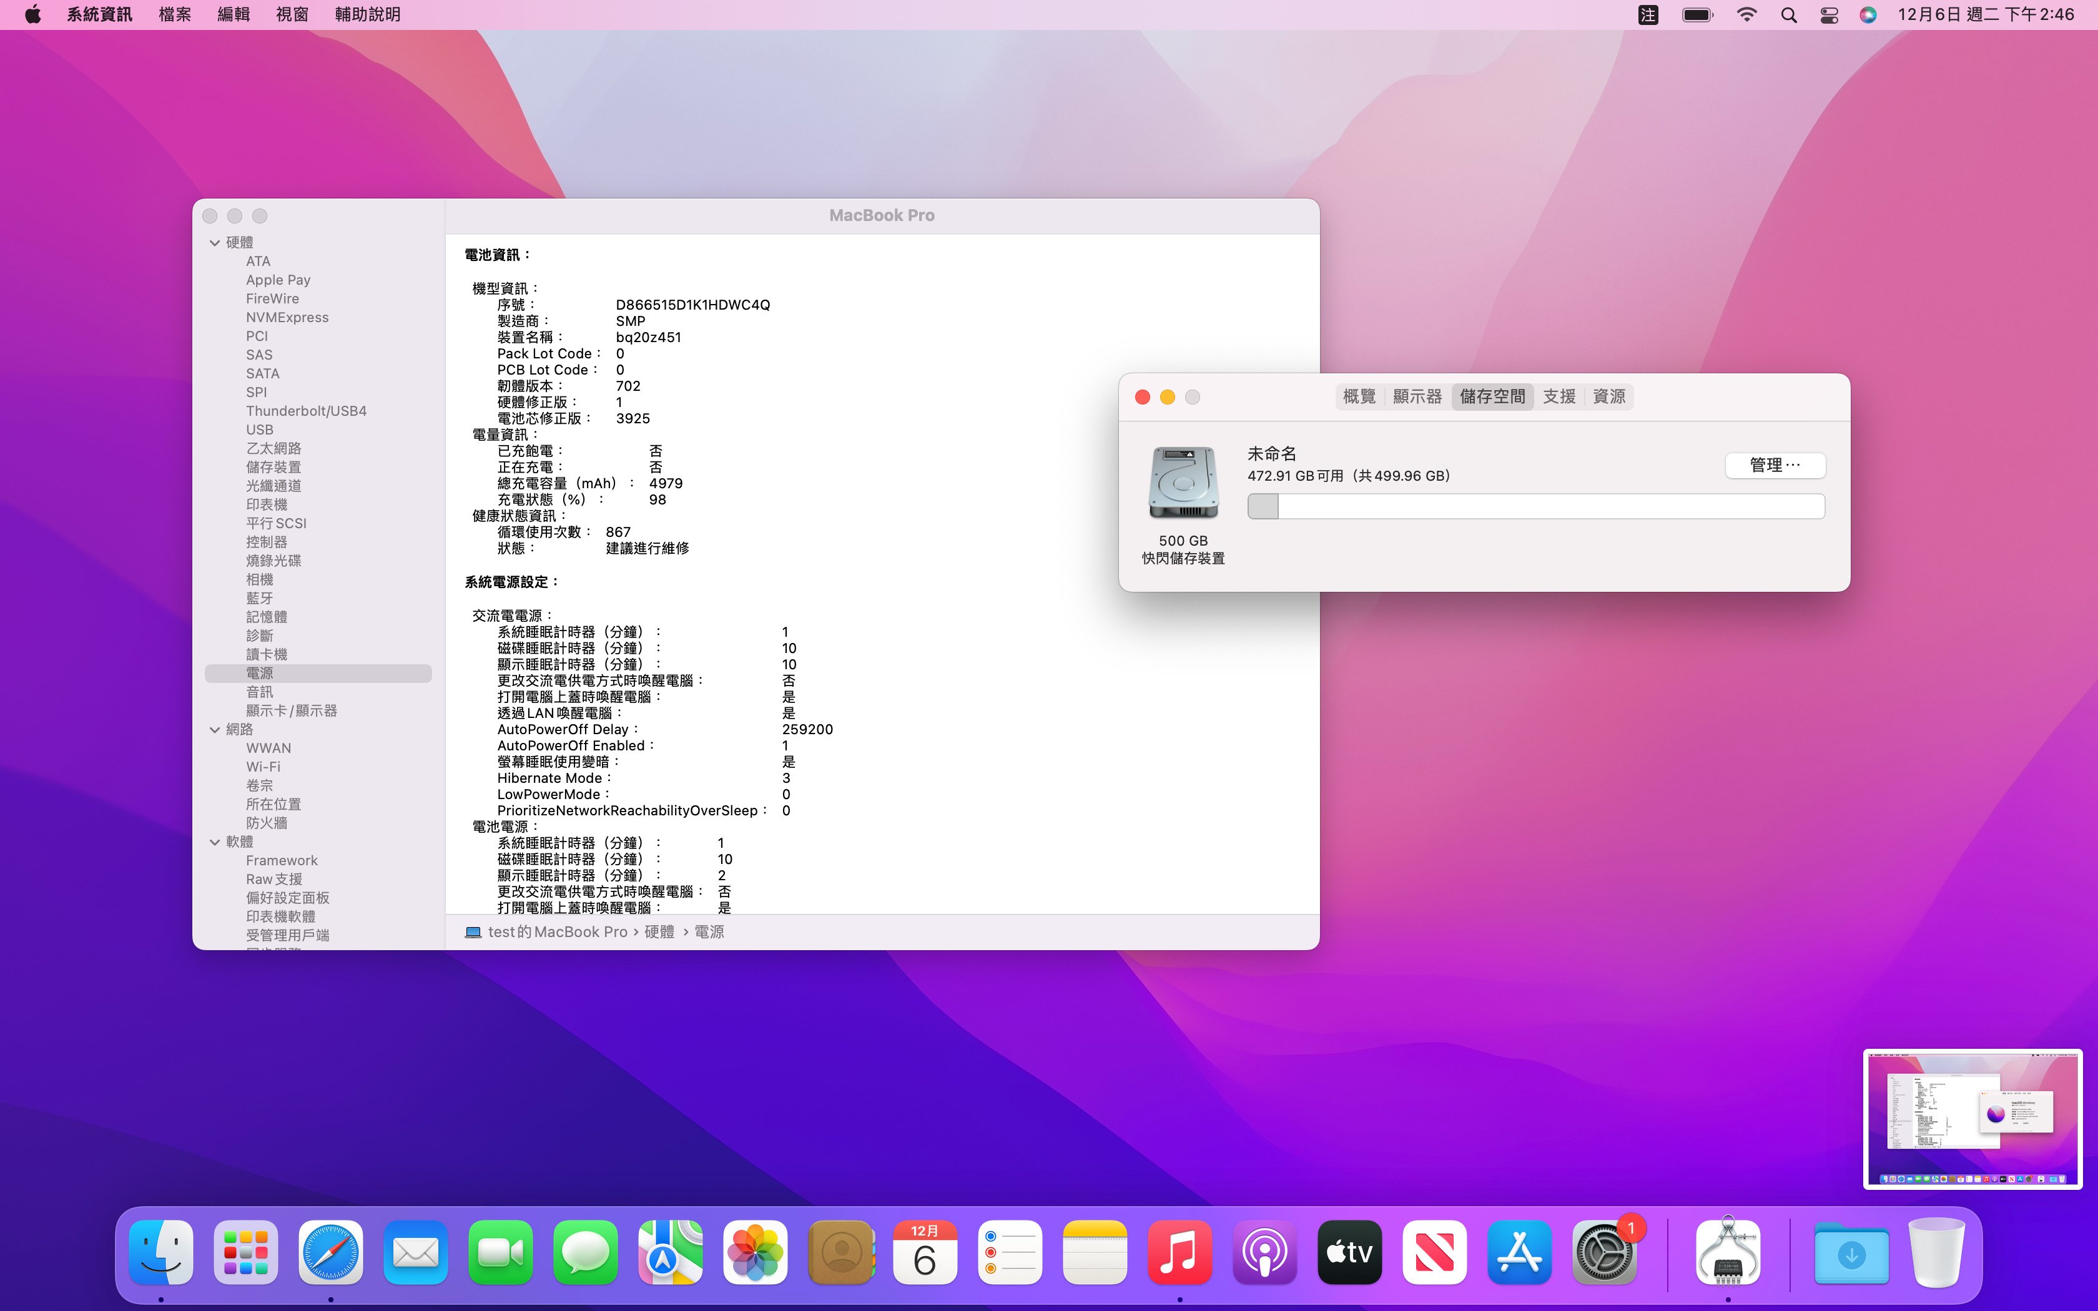2098x1311 pixels.
Task: Open Messages app in the Dock
Action: [x=586, y=1252]
